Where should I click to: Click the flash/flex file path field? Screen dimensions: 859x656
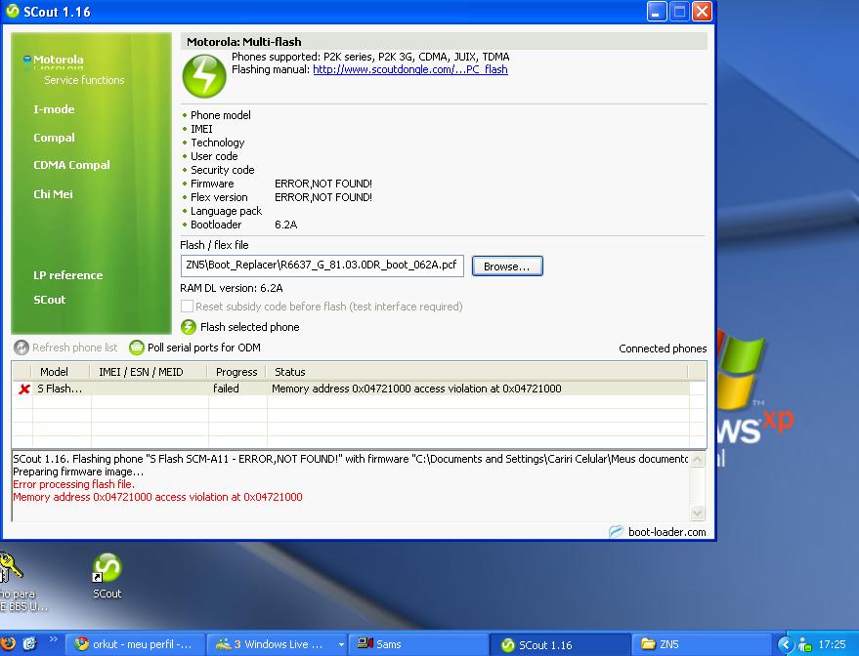pos(322,266)
